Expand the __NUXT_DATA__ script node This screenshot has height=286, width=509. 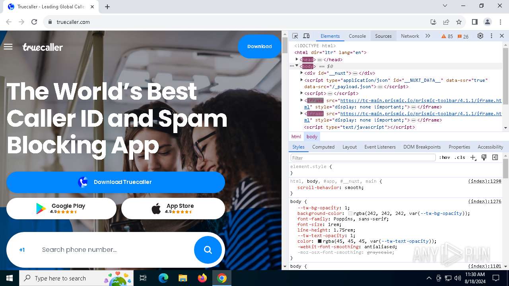point(302,80)
